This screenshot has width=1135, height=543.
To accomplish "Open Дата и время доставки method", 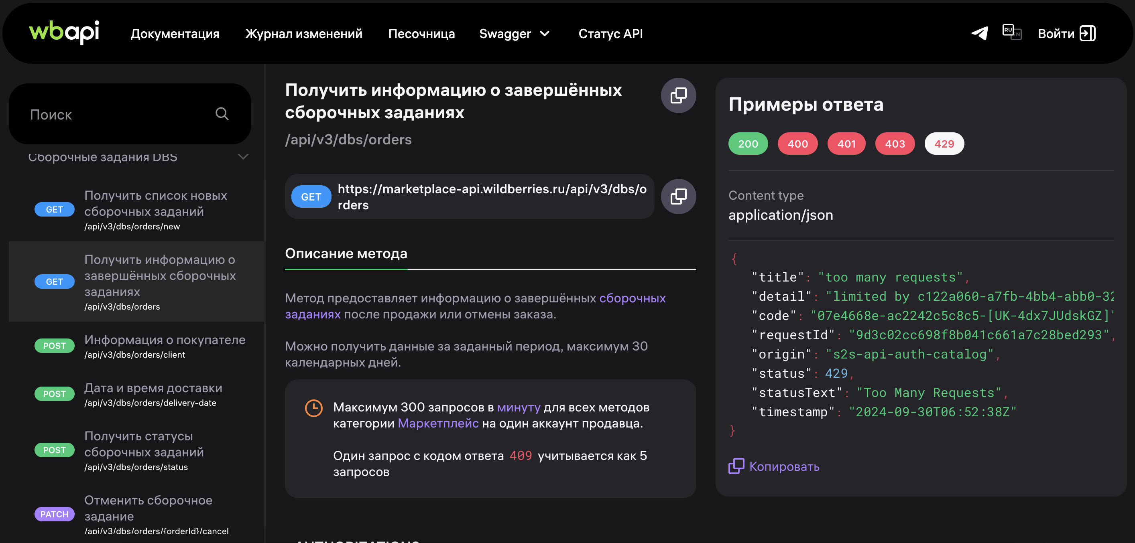I will (136, 394).
